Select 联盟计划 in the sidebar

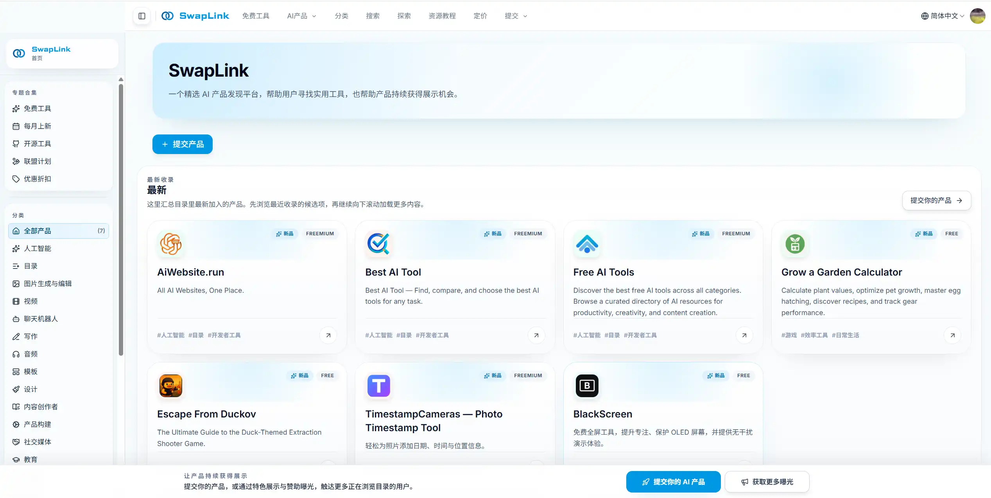[x=59, y=161]
